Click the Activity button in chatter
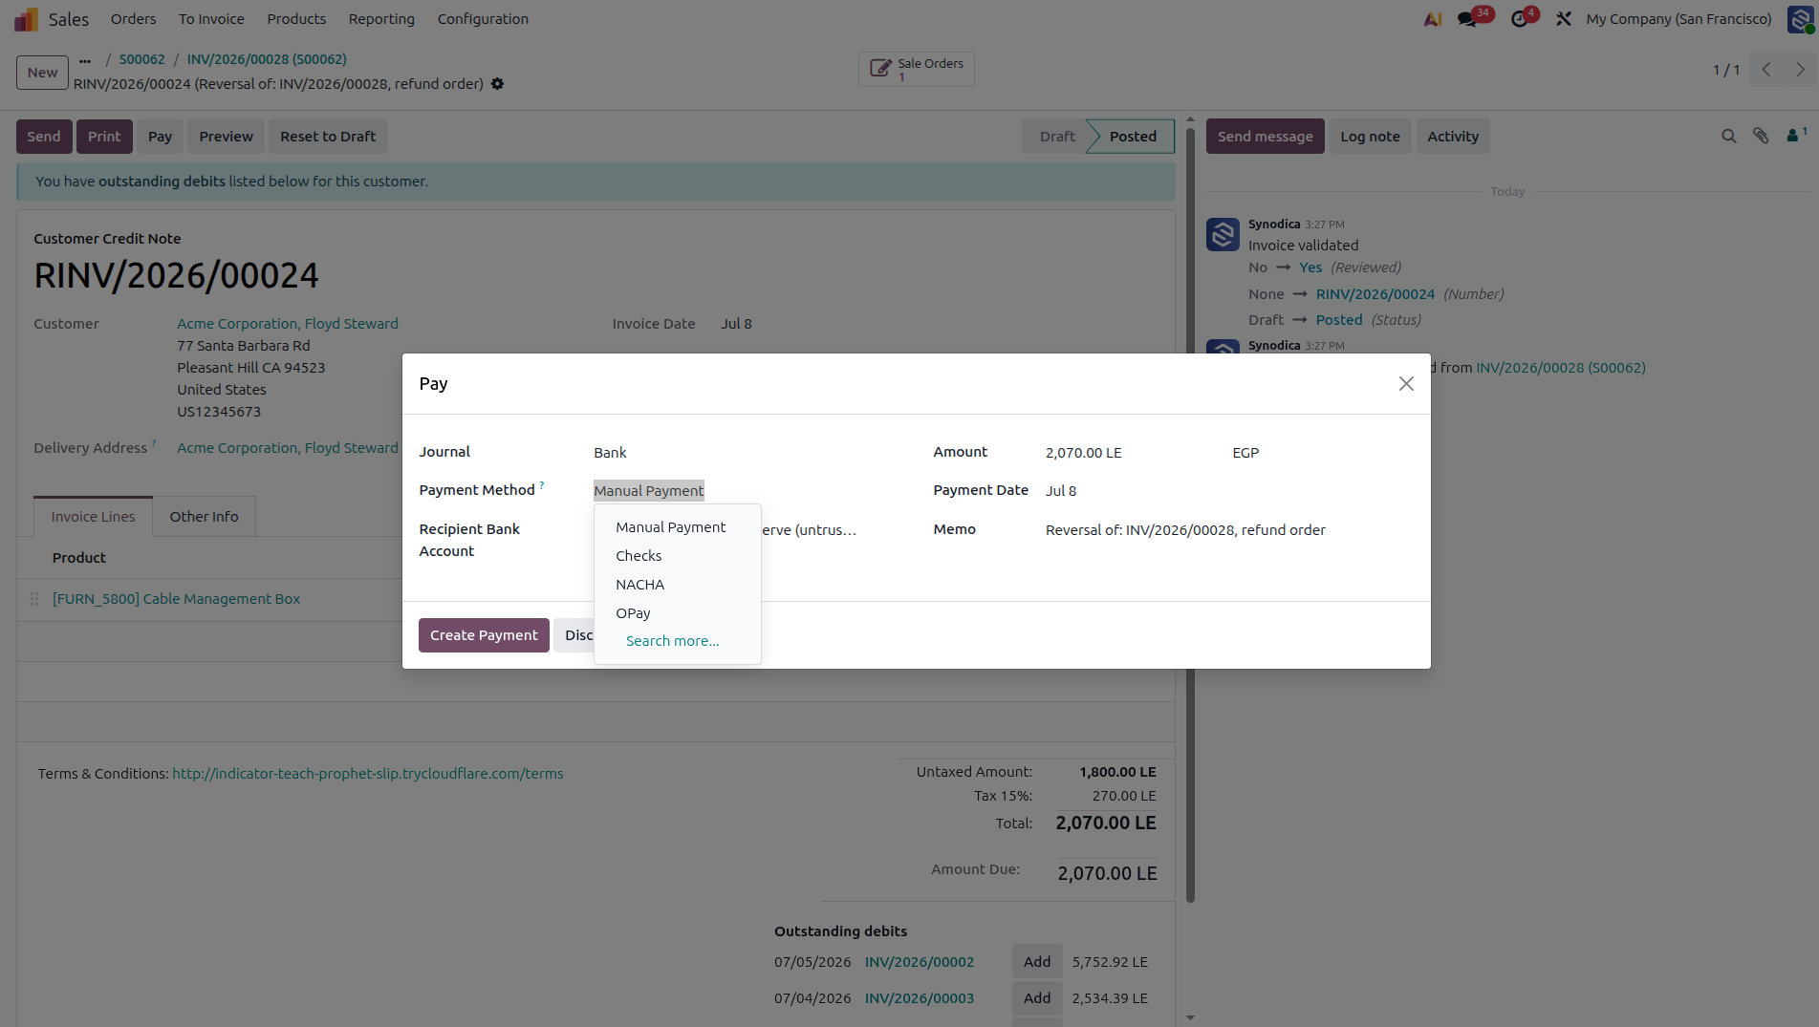This screenshot has height=1027, width=1819. pyautogui.click(x=1453, y=137)
